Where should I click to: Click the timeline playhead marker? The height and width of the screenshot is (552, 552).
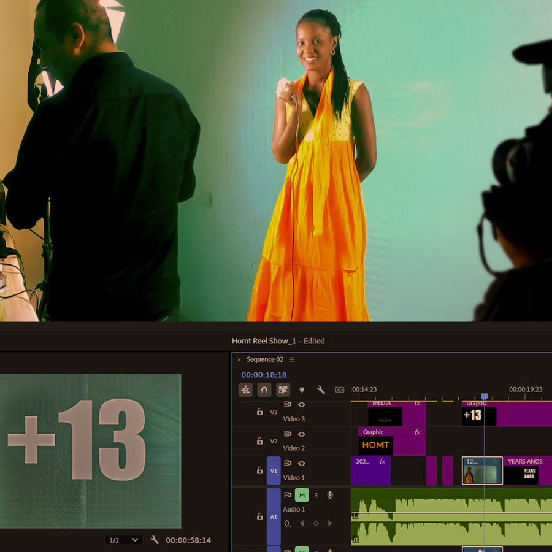[485, 396]
